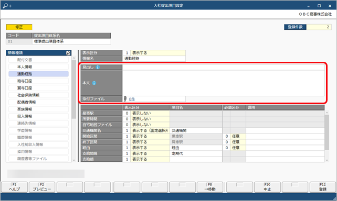Click the 標準提出項目体系 name field
Image resolution: width=337 pixels, height=201 pixels.
pos(71,41)
